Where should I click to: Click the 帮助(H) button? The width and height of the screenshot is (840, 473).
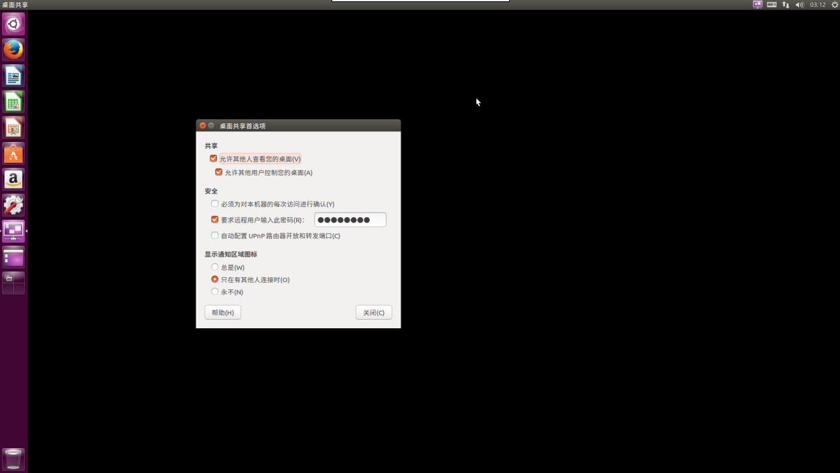click(x=222, y=313)
